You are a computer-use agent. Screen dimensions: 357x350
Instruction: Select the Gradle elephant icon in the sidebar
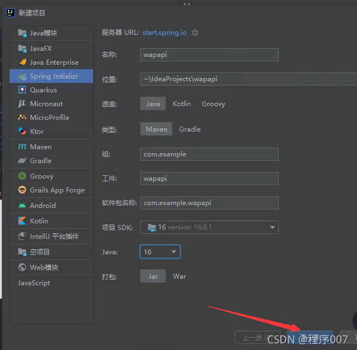(22, 160)
